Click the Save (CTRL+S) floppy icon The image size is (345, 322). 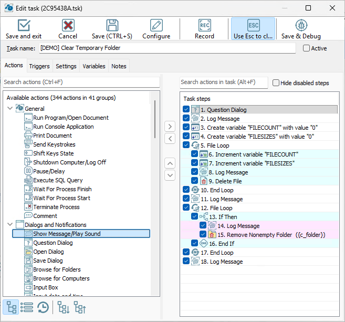click(112, 25)
